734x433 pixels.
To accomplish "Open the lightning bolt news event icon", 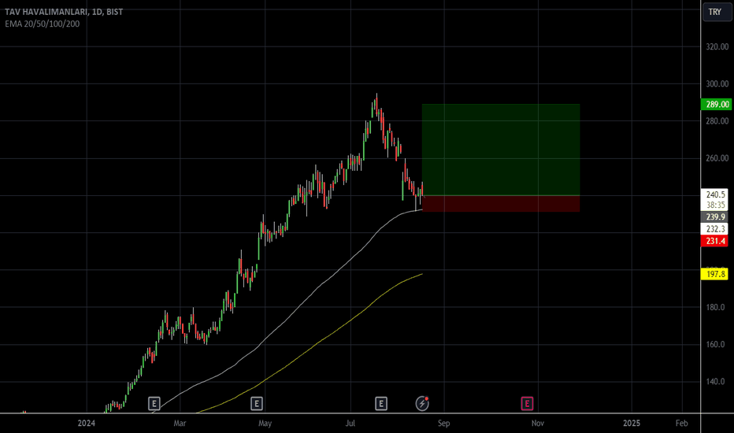I will [x=422, y=403].
